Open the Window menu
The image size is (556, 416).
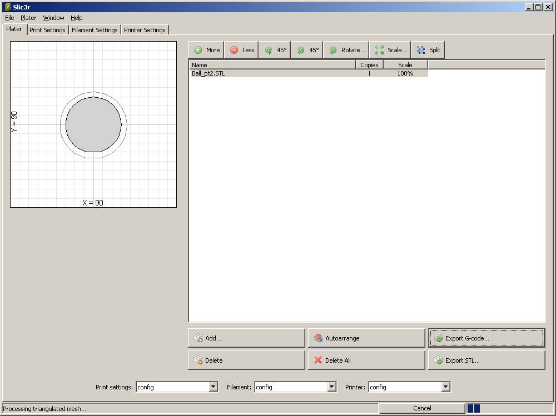coord(53,18)
